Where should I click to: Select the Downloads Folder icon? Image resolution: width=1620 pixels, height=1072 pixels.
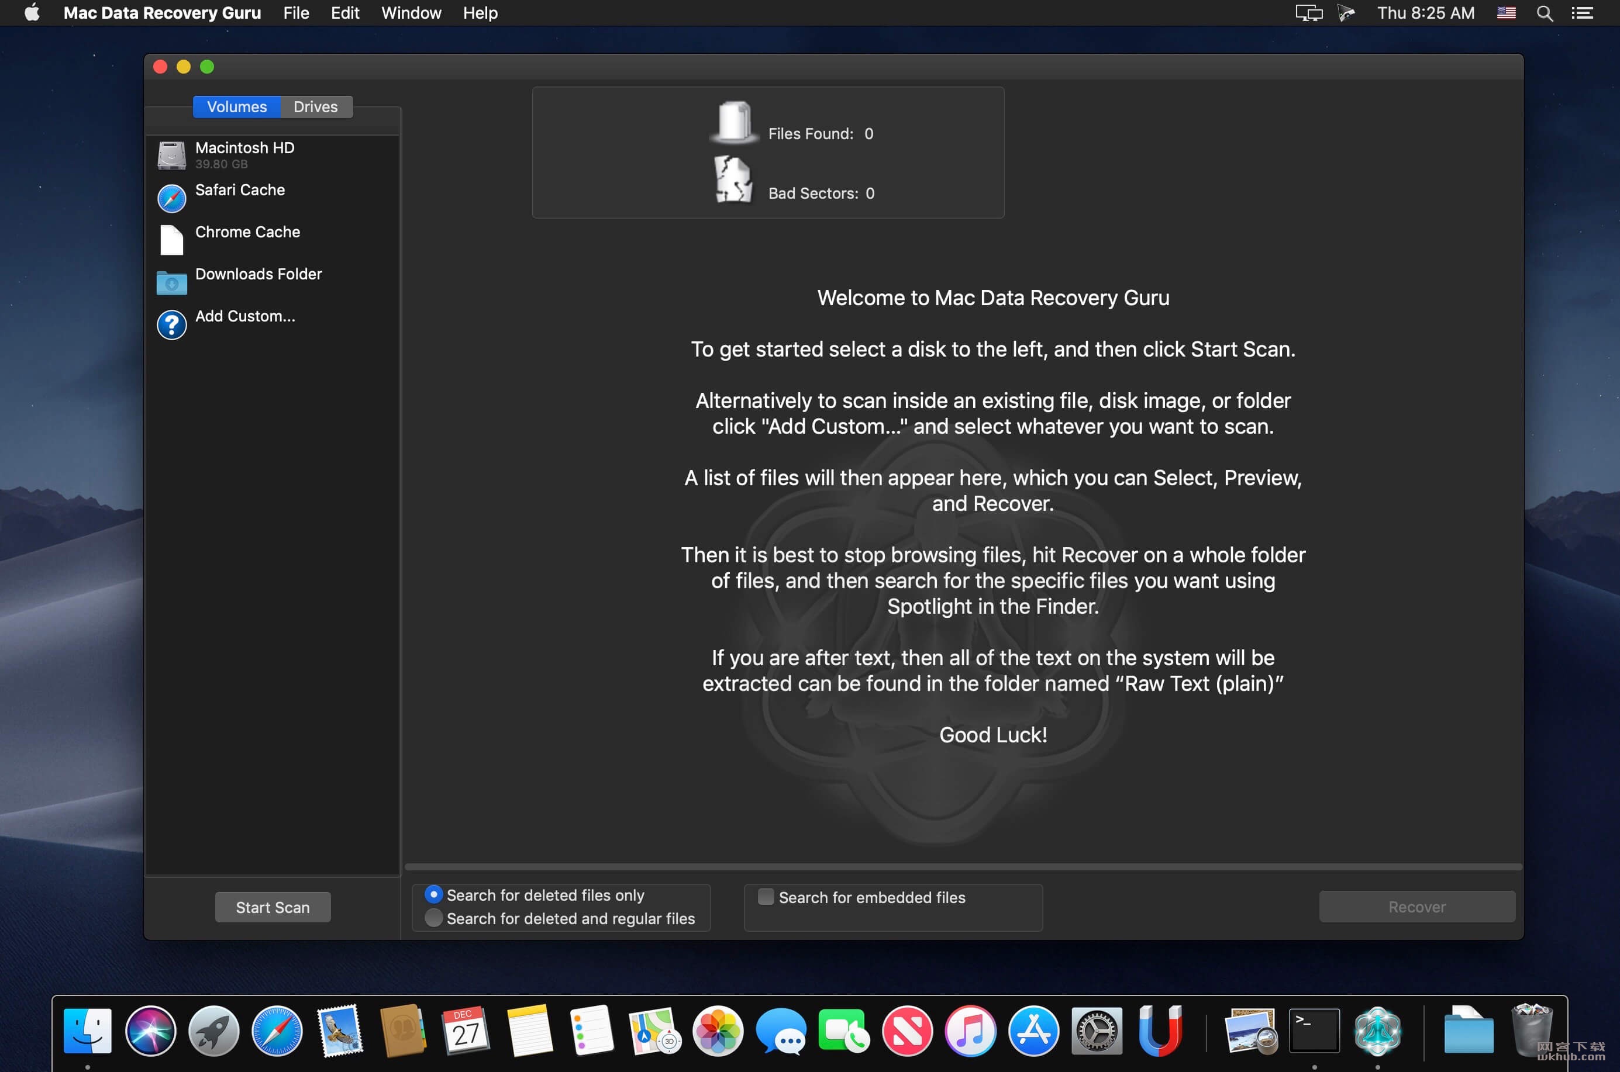tap(172, 282)
